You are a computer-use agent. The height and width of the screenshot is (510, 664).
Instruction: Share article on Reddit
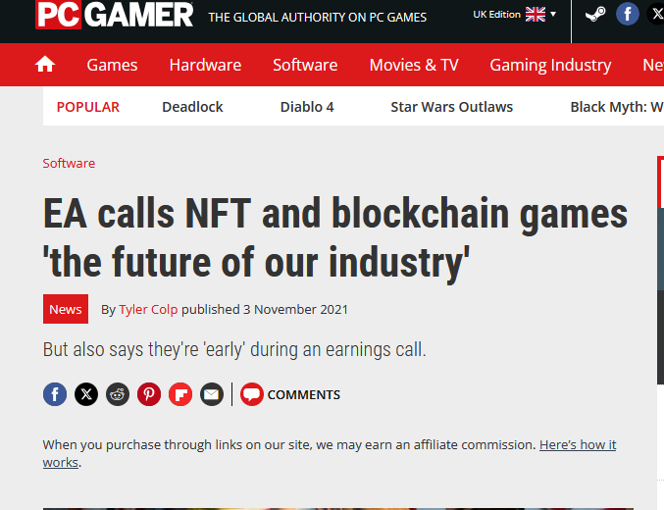(x=118, y=394)
